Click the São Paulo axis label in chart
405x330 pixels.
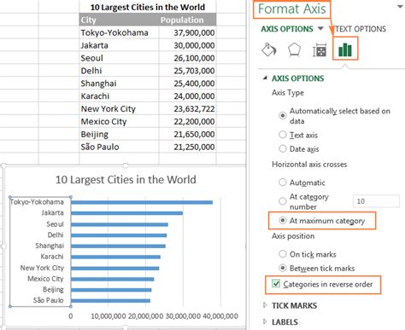point(48,300)
